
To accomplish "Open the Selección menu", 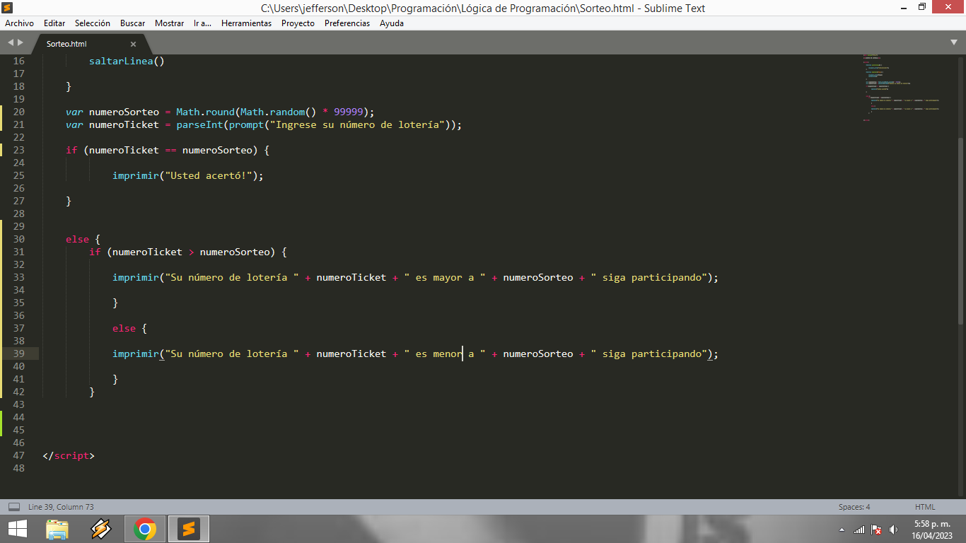I will click(x=93, y=23).
